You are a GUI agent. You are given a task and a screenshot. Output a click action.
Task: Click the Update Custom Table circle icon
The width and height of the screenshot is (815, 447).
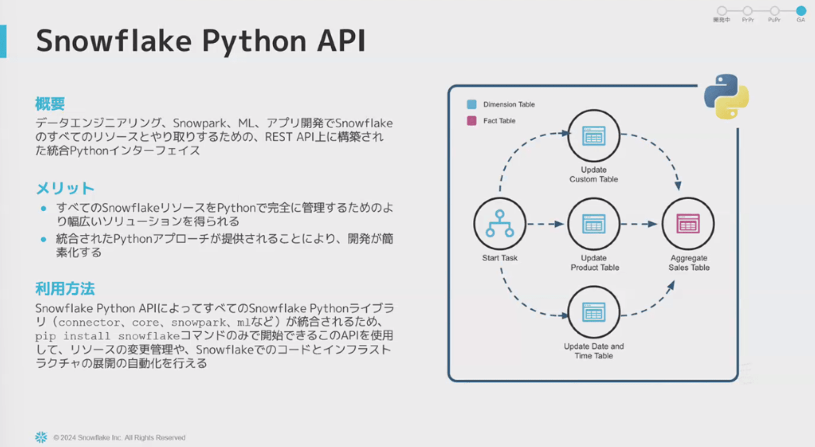tap(593, 136)
